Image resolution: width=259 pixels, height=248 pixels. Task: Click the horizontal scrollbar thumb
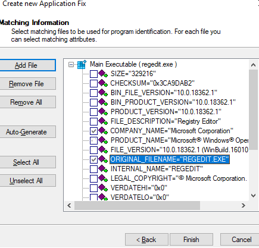[x=137, y=206]
